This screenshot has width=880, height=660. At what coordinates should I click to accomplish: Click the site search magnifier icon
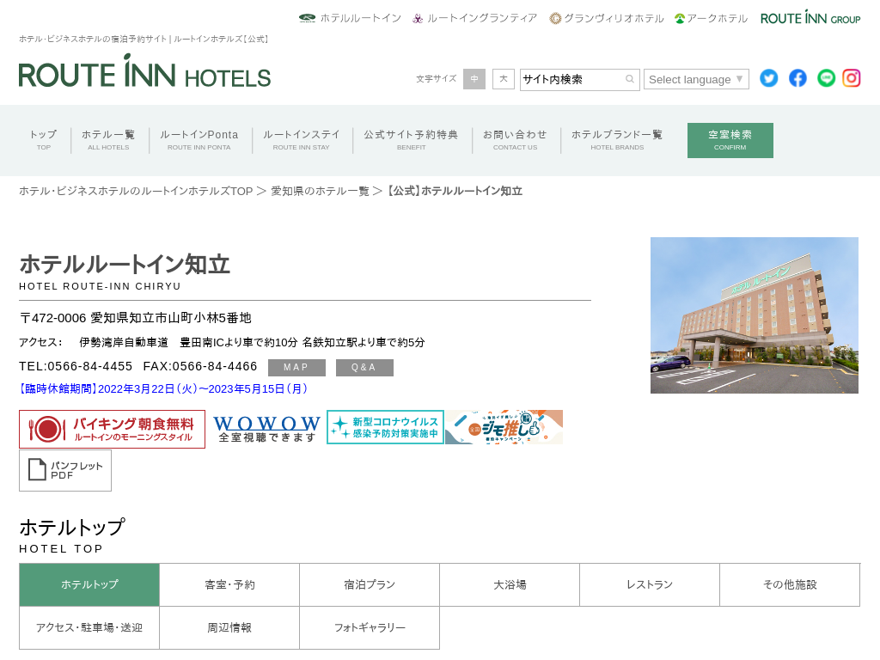coord(630,79)
